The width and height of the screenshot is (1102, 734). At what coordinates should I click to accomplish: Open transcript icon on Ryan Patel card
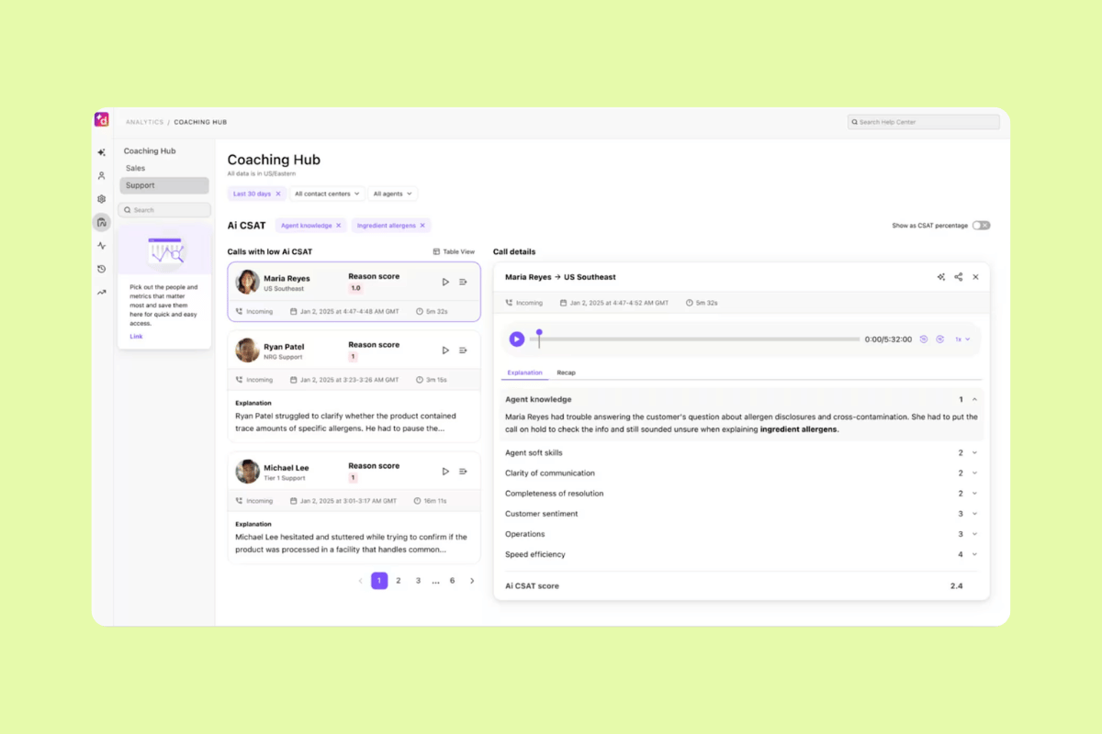463,350
